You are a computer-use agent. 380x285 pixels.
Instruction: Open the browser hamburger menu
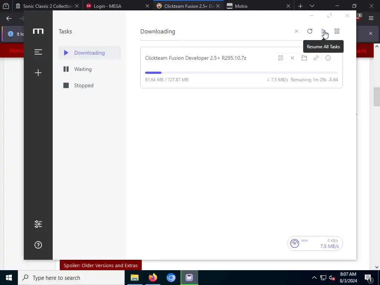pyautogui.click(x=371, y=18)
